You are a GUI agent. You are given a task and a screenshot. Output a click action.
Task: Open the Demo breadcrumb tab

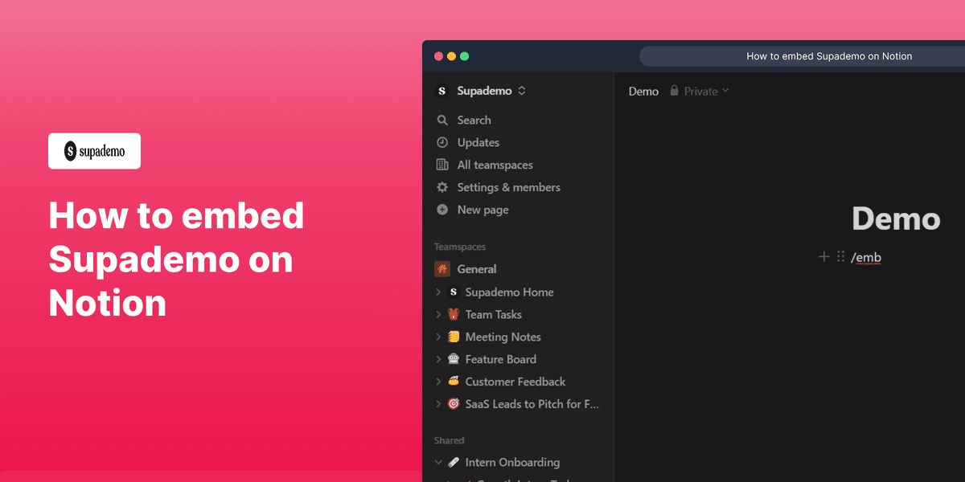[643, 91]
